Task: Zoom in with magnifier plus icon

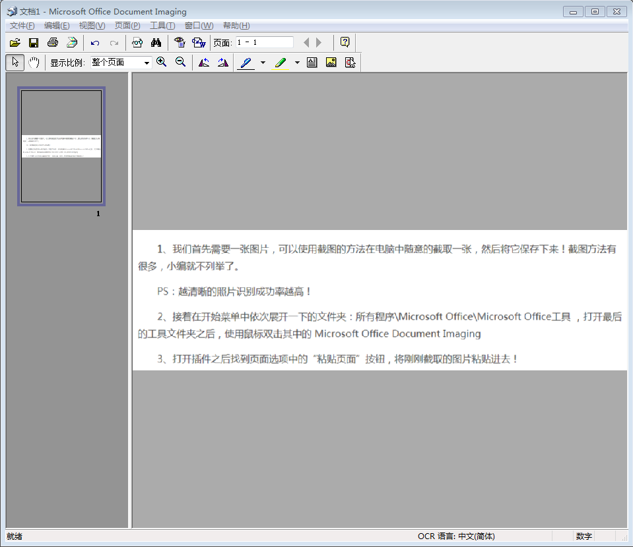Action: click(162, 62)
